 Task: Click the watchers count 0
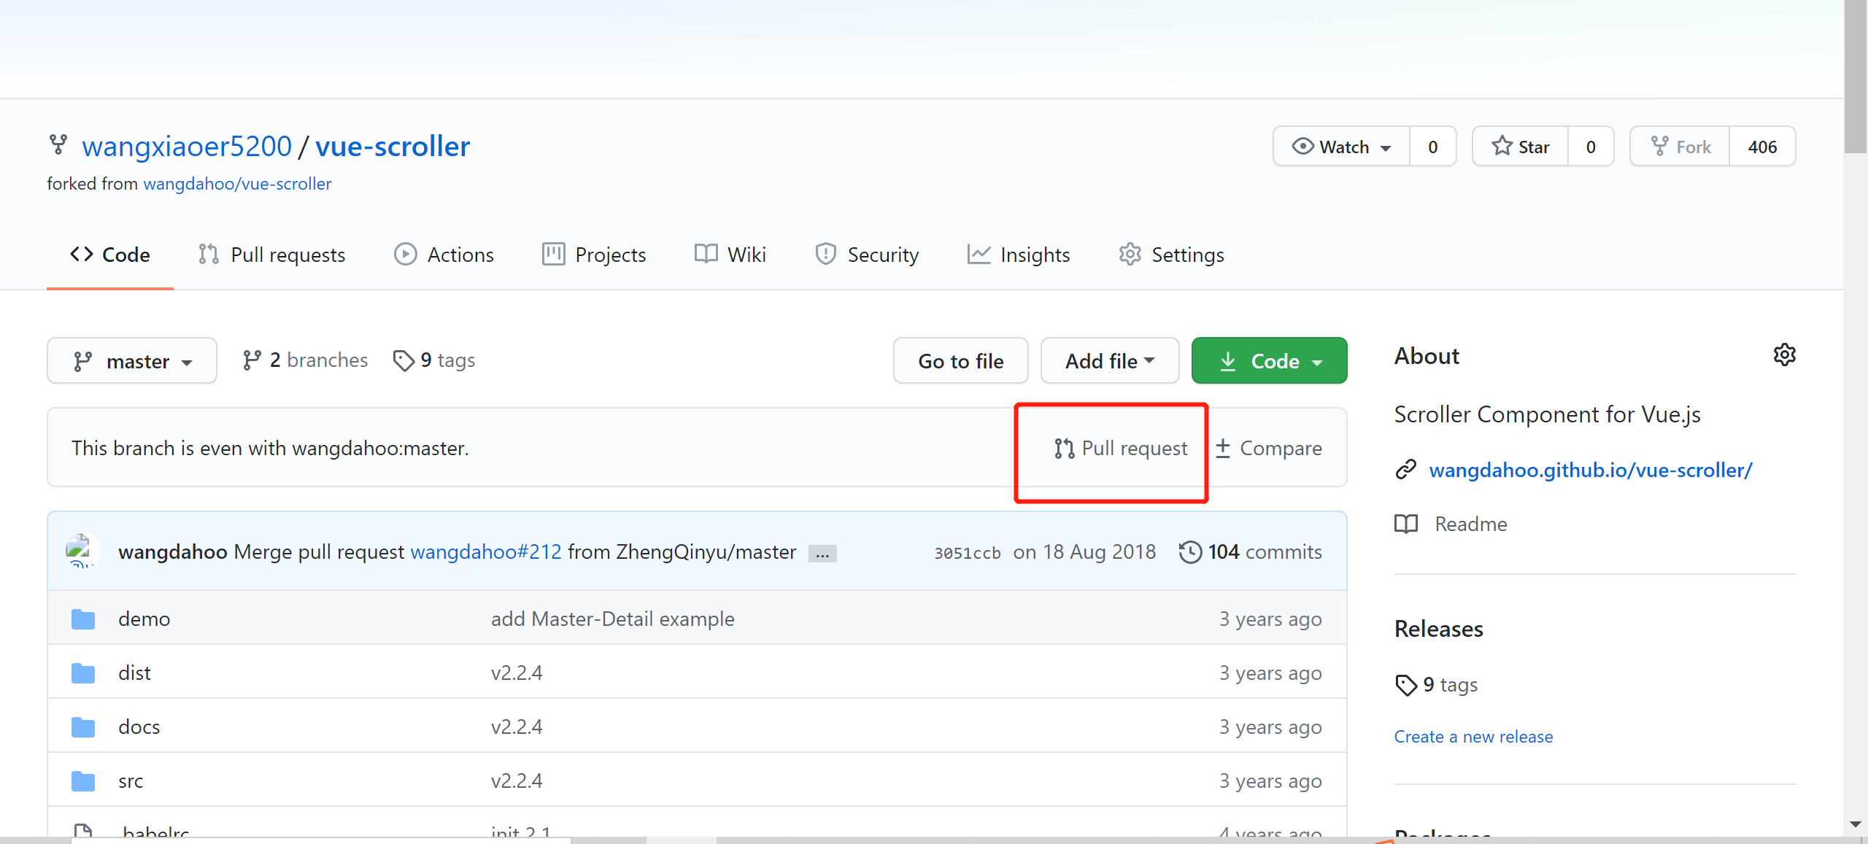(x=1433, y=147)
